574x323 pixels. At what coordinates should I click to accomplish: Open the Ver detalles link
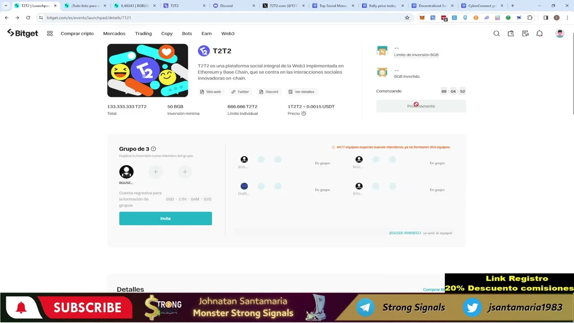pos(301,92)
